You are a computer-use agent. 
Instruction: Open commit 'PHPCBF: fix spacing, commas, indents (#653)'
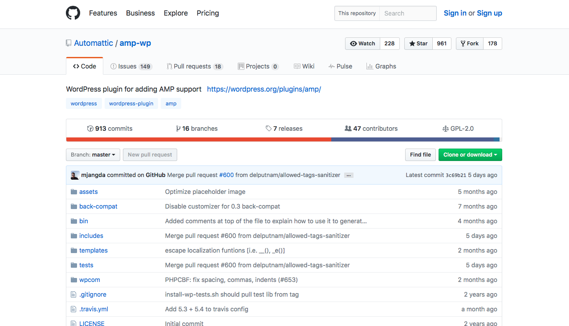click(x=232, y=280)
